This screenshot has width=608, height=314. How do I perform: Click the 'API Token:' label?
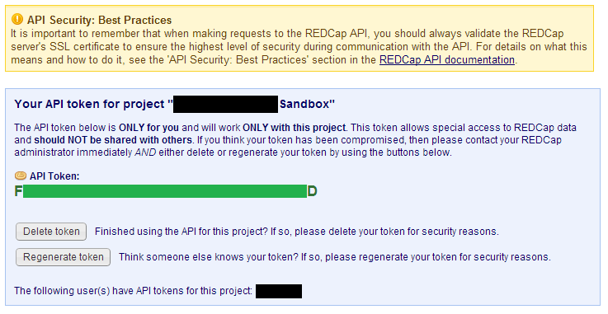coord(54,176)
